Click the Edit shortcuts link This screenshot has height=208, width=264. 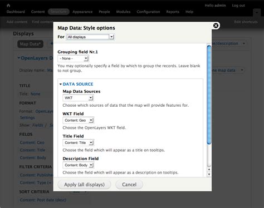click(x=246, y=22)
